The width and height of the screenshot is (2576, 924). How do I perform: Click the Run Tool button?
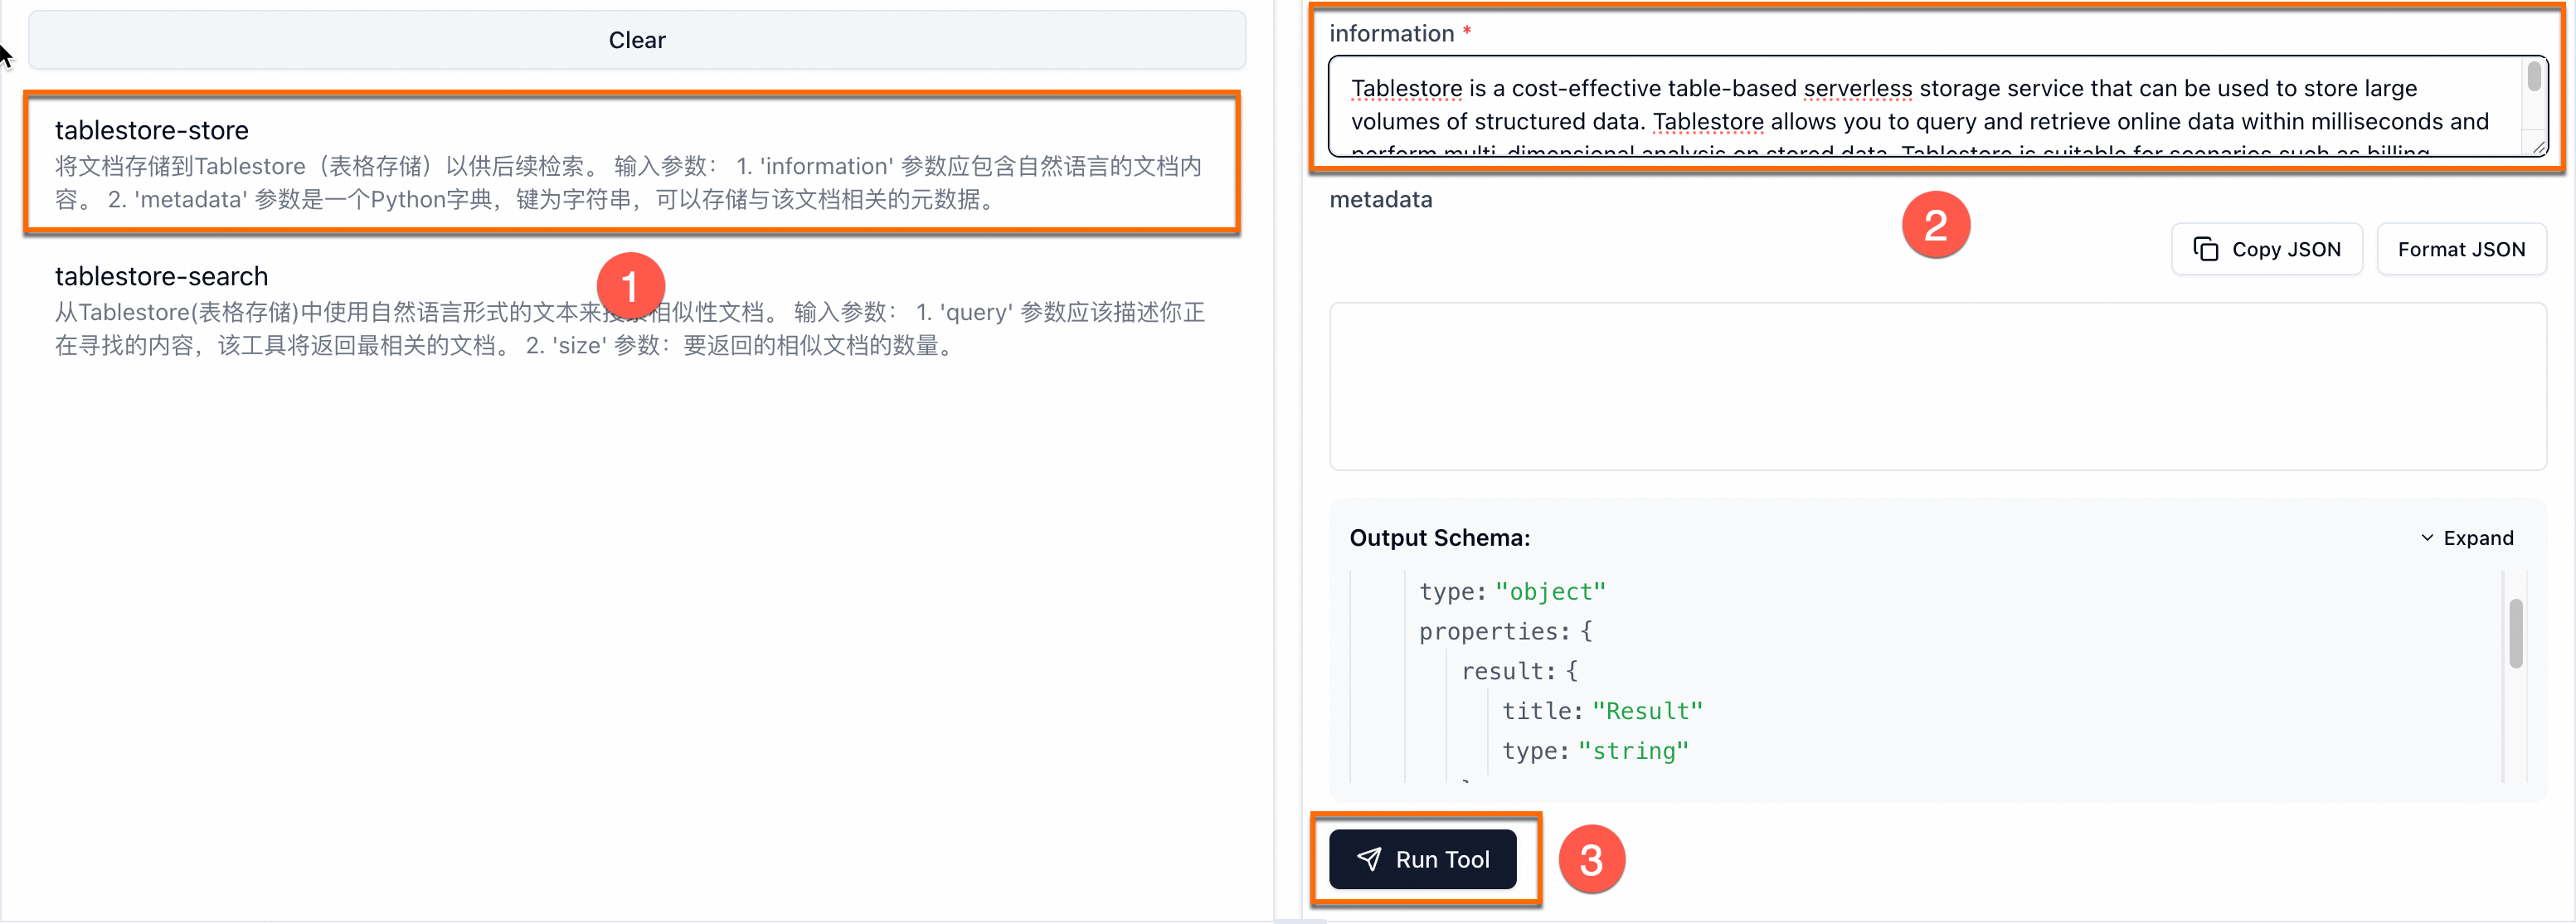pos(1422,859)
